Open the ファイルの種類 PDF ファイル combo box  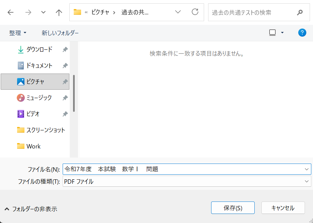187,181
